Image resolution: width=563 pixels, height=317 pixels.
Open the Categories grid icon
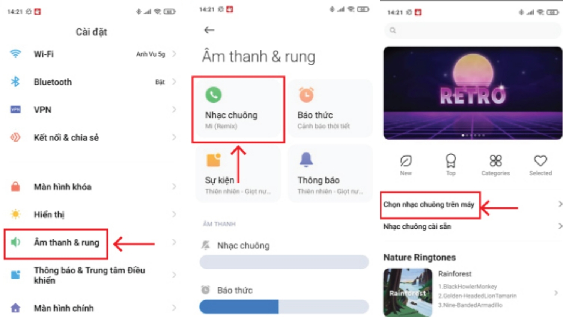point(495,161)
